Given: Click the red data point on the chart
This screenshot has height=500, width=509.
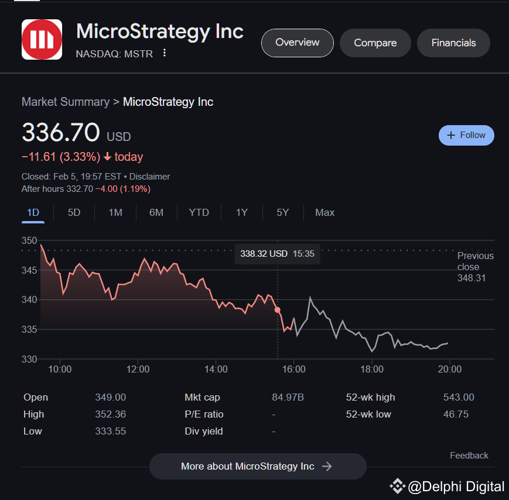Looking at the screenshot, I should point(278,310).
